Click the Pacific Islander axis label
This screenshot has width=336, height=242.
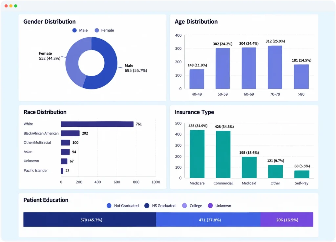35,171
